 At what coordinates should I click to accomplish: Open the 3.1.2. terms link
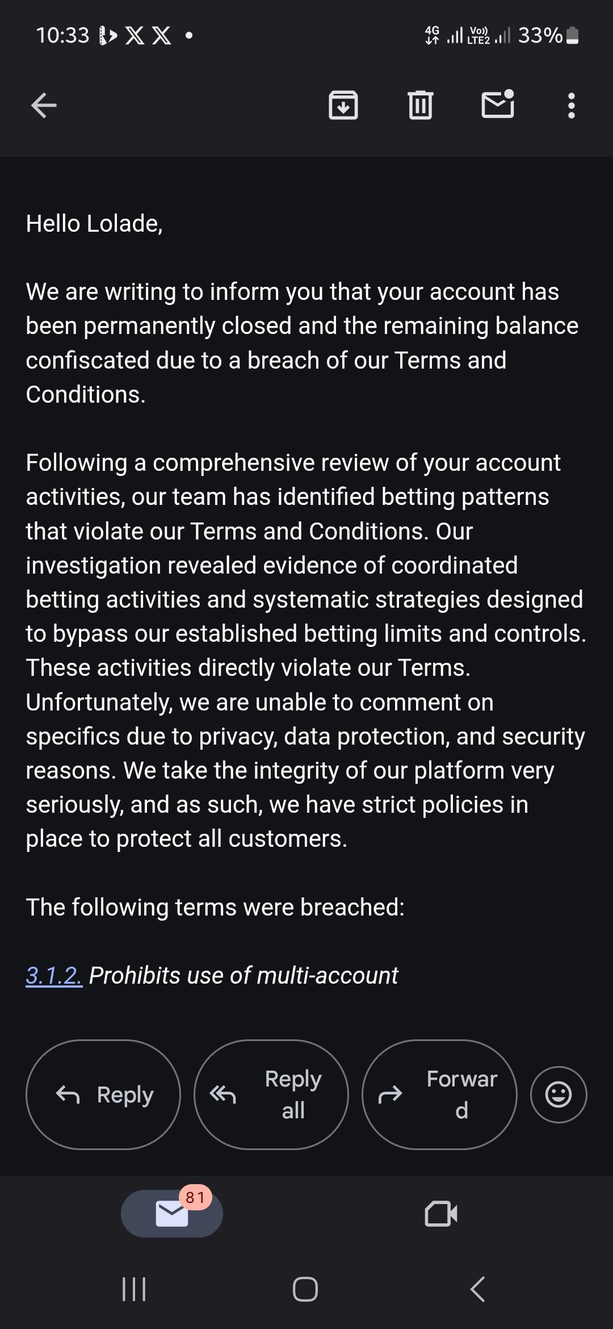54,976
